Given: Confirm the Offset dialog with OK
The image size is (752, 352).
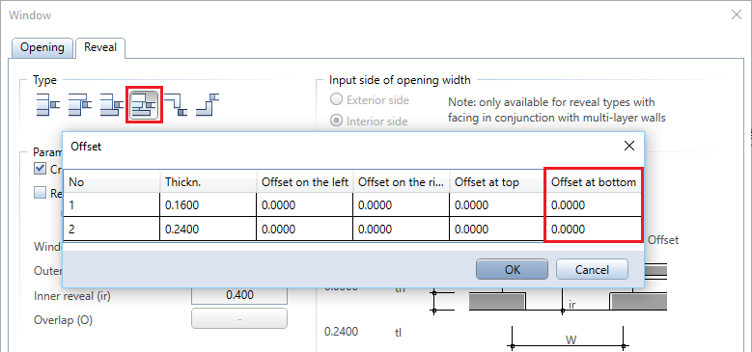Looking at the screenshot, I should pyautogui.click(x=513, y=270).
